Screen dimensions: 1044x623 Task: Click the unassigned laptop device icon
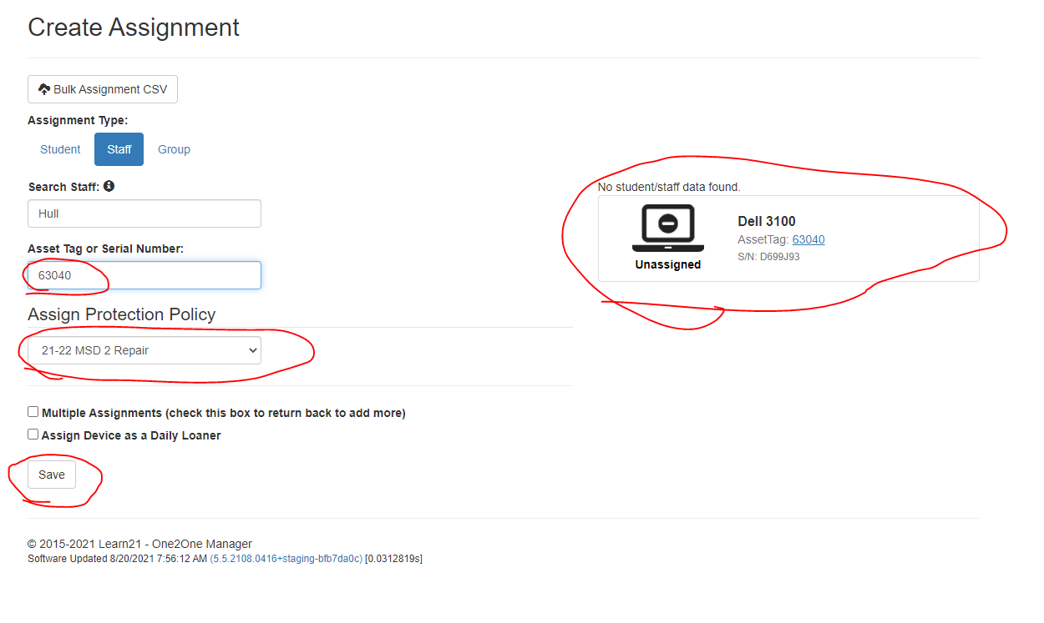(x=667, y=229)
